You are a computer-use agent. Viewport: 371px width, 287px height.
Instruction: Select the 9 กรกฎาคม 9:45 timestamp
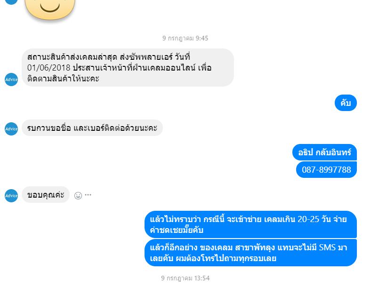pos(185,38)
